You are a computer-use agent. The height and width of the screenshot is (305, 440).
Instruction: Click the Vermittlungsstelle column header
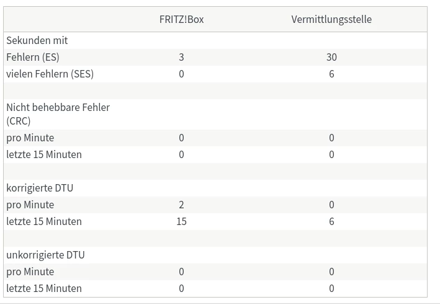pos(331,19)
